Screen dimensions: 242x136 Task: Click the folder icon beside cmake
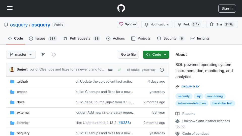coord(12,92)
